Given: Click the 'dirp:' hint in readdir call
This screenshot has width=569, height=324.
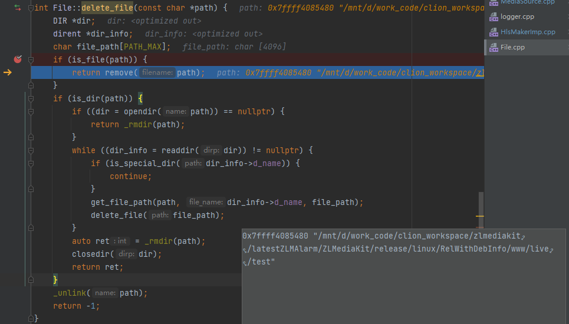Looking at the screenshot, I should click(211, 150).
